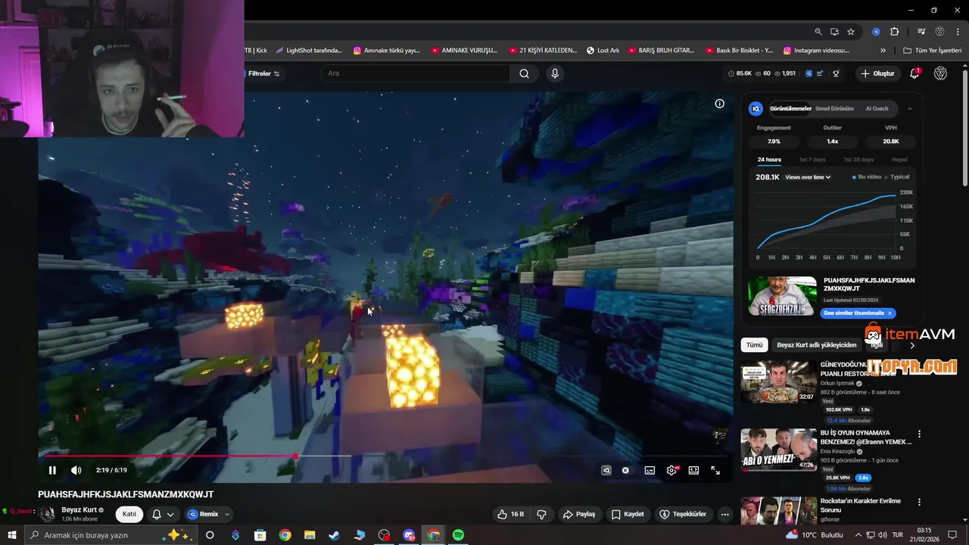Switch to Genel Görünüm tab

pyautogui.click(x=834, y=108)
